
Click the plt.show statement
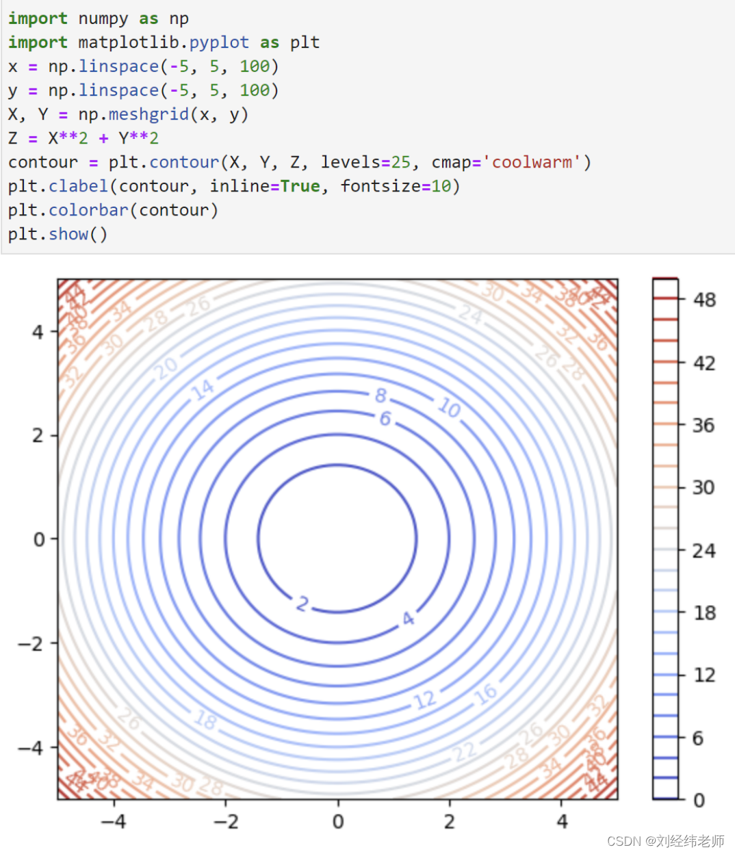[58, 233]
